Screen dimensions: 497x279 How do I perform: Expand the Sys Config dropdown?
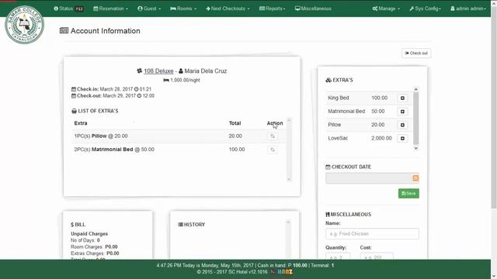pos(425,9)
